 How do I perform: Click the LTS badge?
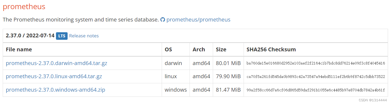pyautogui.click(x=62, y=36)
